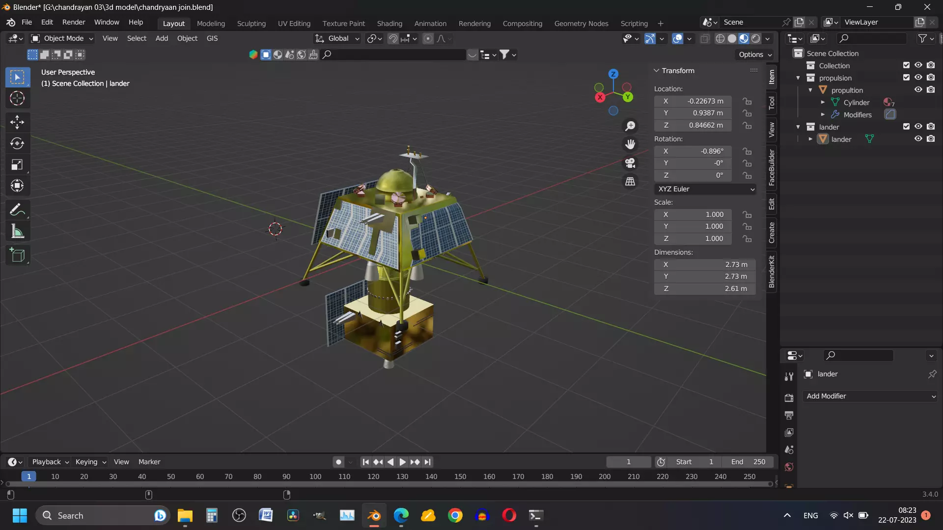
Task: Open the XYZ Euler rotation mode dropdown
Action: tap(705, 189)
